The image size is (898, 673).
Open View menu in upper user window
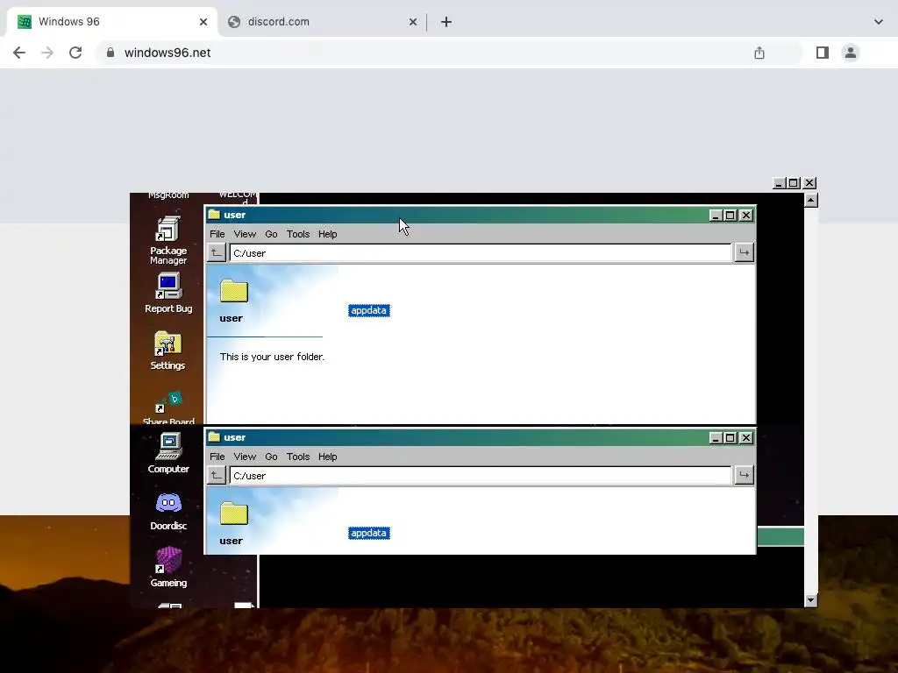(x=245, y=234)
